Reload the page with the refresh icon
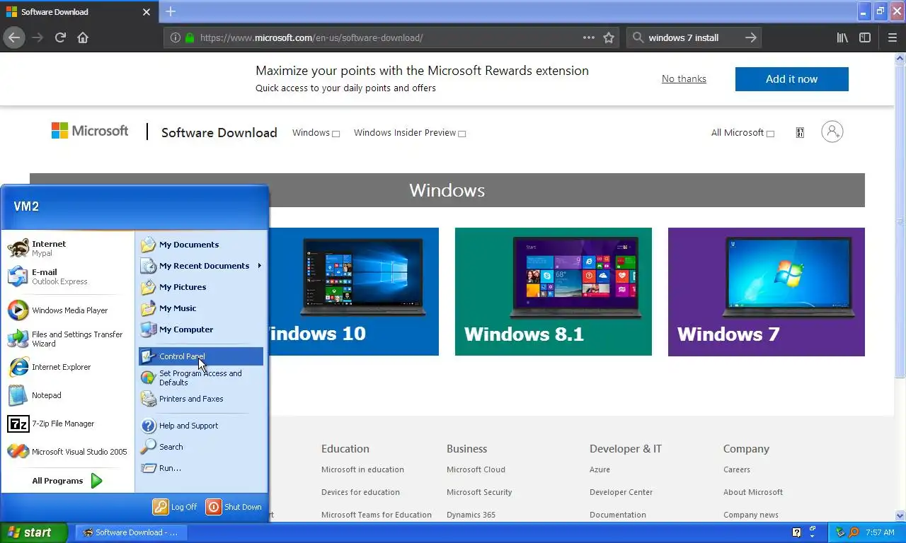This screenshot has height=543, width=906. pos(60,37)
